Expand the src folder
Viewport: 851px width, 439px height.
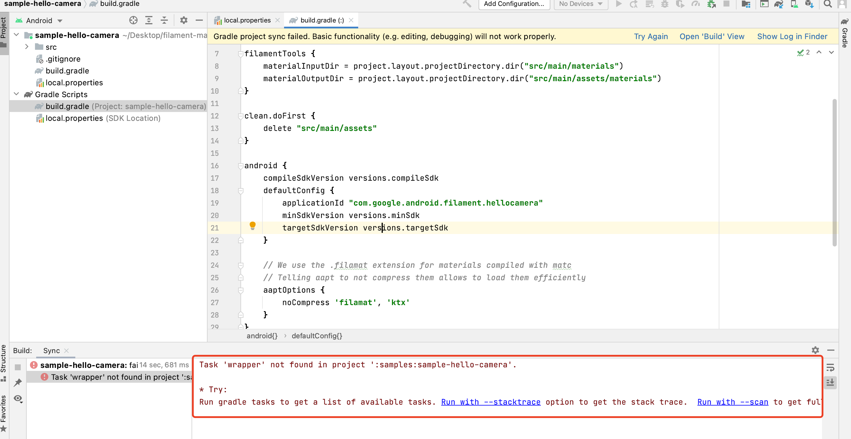click(x=27, y=47)
